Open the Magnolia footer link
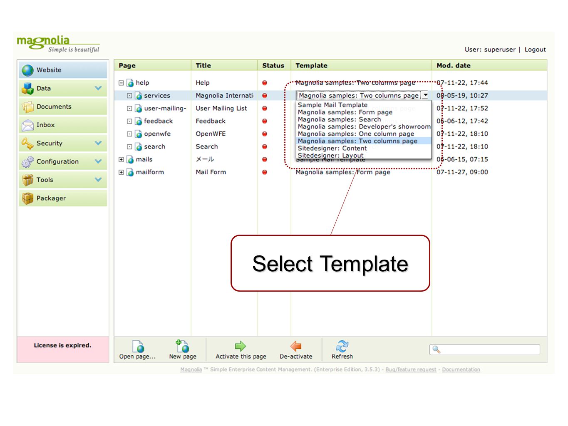 click(x=191, y=369)
